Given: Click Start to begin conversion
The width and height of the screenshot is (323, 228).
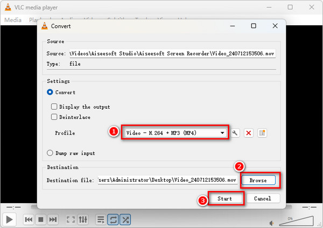Looking at the screenshot, I should coord(224,198).
